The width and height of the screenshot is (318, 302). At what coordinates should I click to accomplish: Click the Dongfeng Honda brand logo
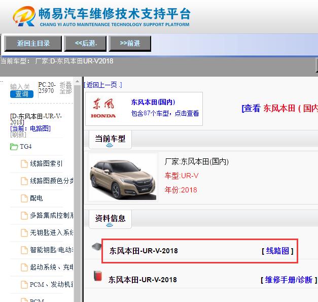pyautogui.click(x=103, y=109)
